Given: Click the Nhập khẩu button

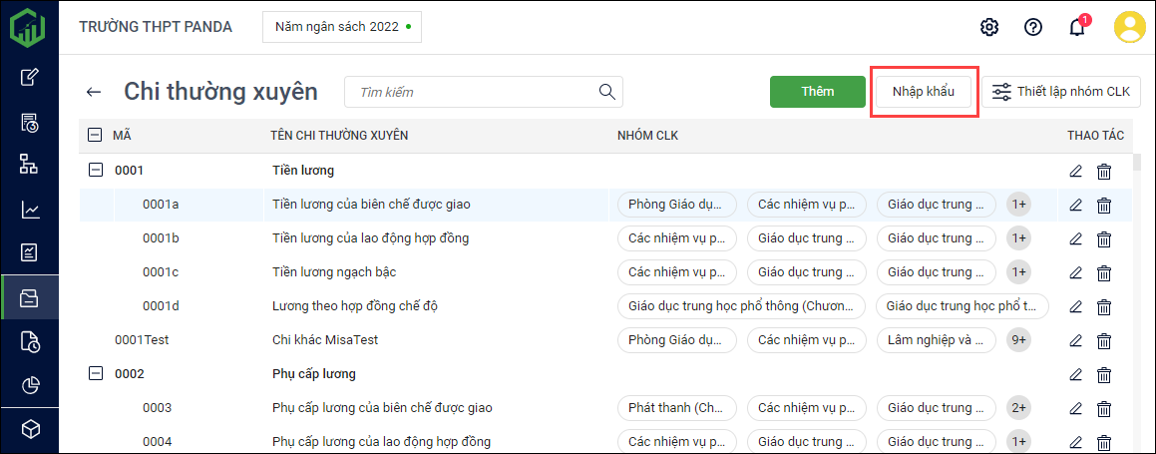Looking at the screenshot, I should click(924, 92).
